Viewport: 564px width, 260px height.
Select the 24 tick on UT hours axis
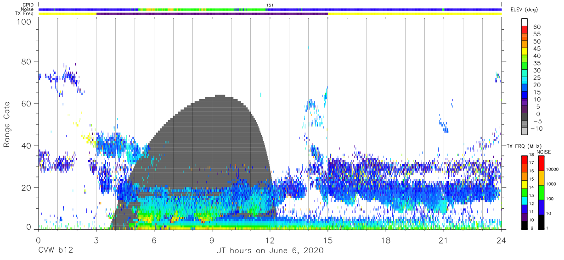[x=502, y=240]
